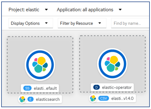Click the Find by name search field

130,23
